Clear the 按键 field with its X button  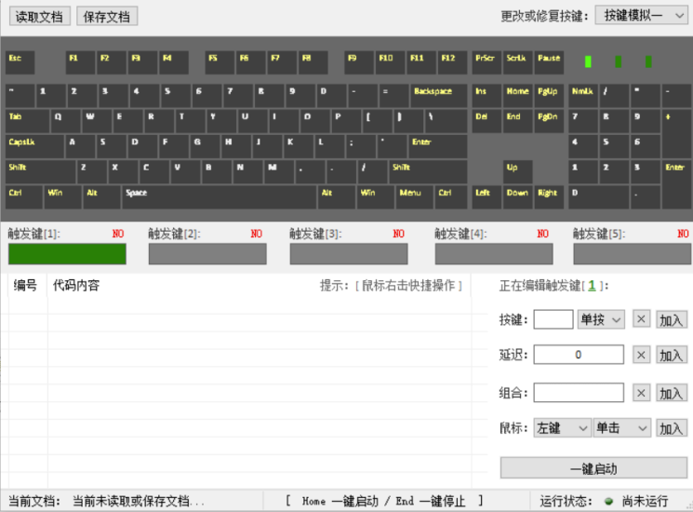click(x=641, y=319)
